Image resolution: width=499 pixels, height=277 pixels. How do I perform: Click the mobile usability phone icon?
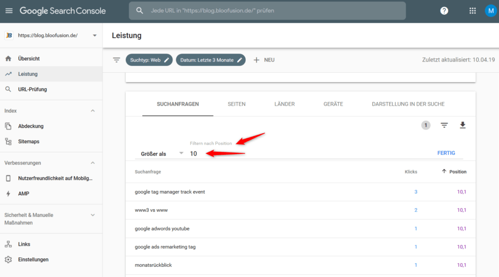click(8, 178)
